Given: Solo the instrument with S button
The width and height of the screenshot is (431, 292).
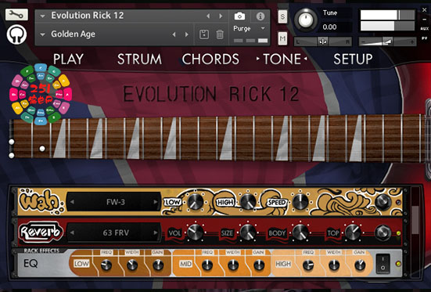Looking at the screenshot, I should [x=282, y=16].
